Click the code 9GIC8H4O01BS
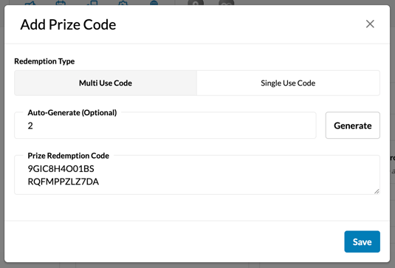The image size is (395, 268). (61, 169)
